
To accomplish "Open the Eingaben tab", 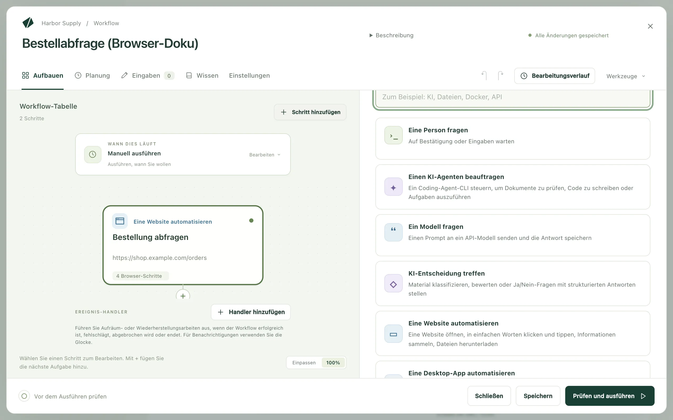I will pyautogui.click(x=148, y=76).
